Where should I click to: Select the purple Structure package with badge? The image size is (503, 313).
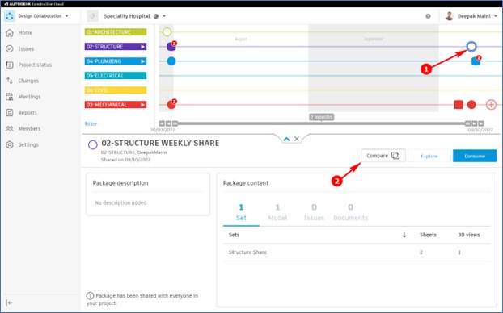click(171, 47)
